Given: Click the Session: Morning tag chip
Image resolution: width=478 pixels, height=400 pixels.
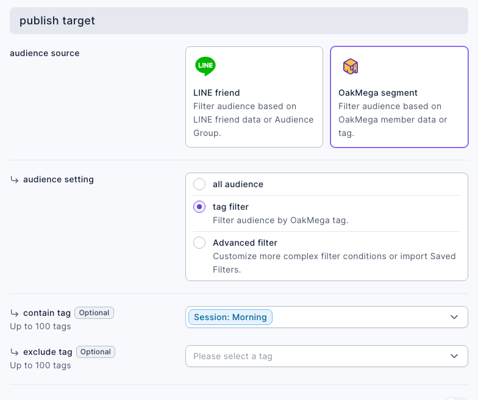Looking at the screenshot, I should click(x=230, y=317).
